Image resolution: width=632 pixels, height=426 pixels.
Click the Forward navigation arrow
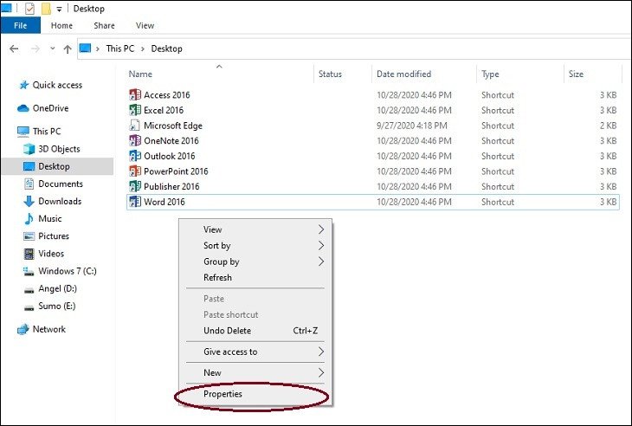coord(35,48)
